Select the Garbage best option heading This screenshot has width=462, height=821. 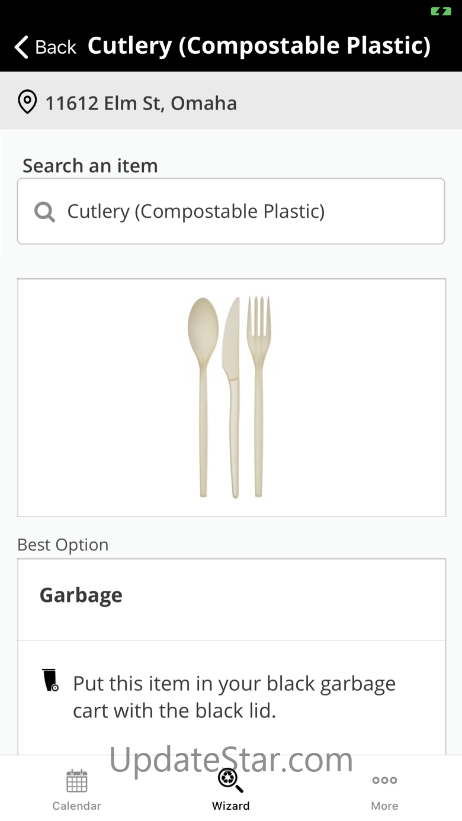[81, 595]
